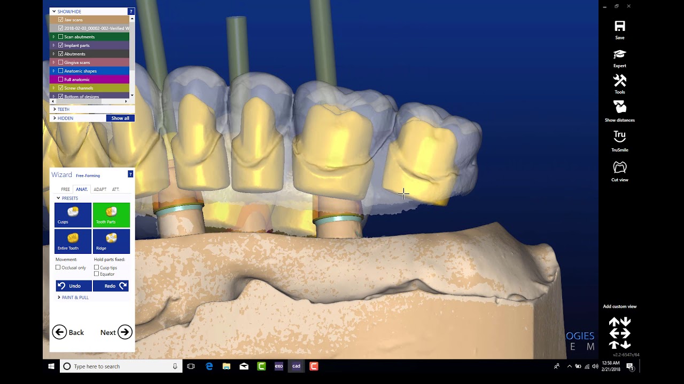
Task: Select the Entire Tooth preset
Action: click(x=73, y=241)
